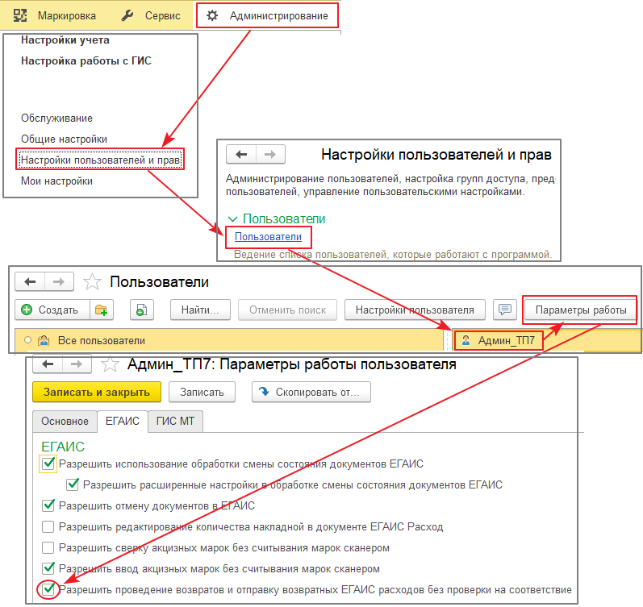
Task: Click Отменить поиск button
Action: (x=287, y=310)
